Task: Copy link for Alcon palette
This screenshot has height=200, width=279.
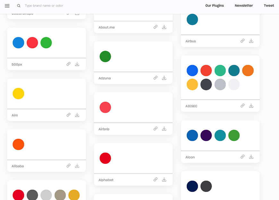Action: point(242,157)
